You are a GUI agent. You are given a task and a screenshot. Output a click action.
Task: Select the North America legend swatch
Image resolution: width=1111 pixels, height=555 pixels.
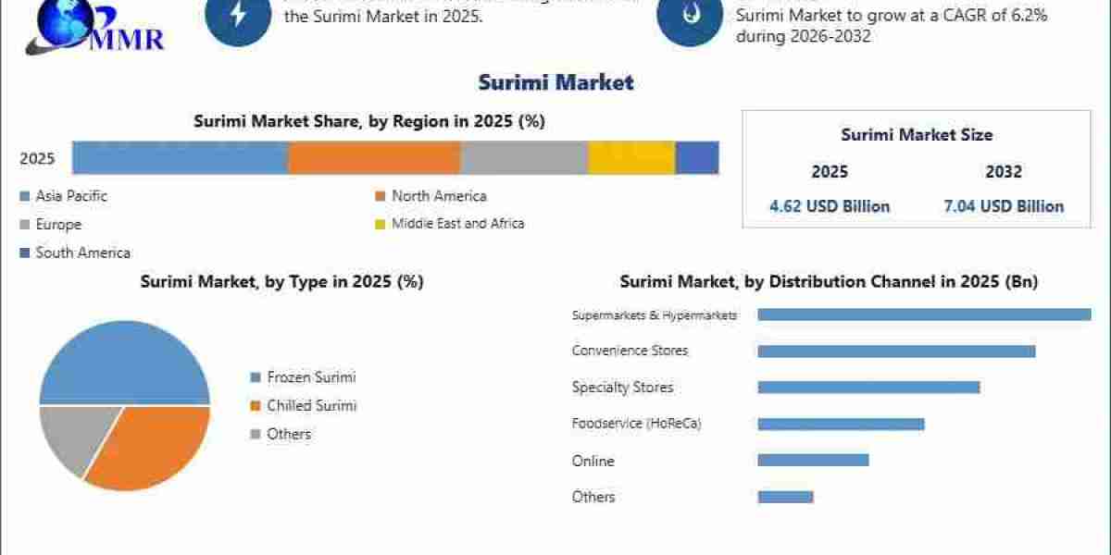[380, 196]
